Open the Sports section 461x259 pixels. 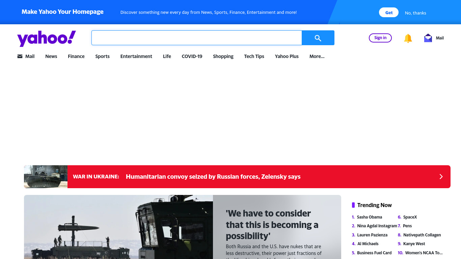pyautogui.click(x=102, y=56)
